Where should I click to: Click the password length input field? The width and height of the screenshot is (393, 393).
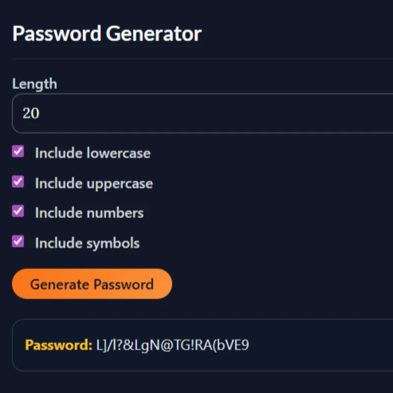click(x=147, y=113)
